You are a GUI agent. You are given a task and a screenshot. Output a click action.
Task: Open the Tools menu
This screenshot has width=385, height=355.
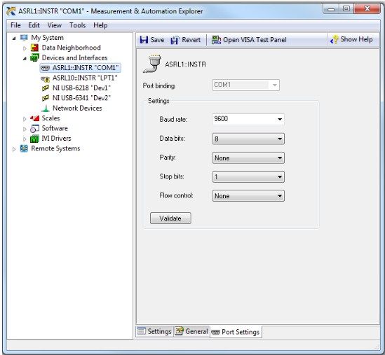pyautogui.click(x=77, y=25)
